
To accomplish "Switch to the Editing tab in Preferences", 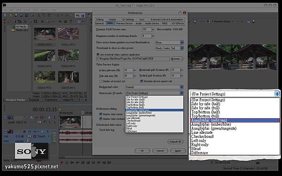I will click(x=100, y=19).
